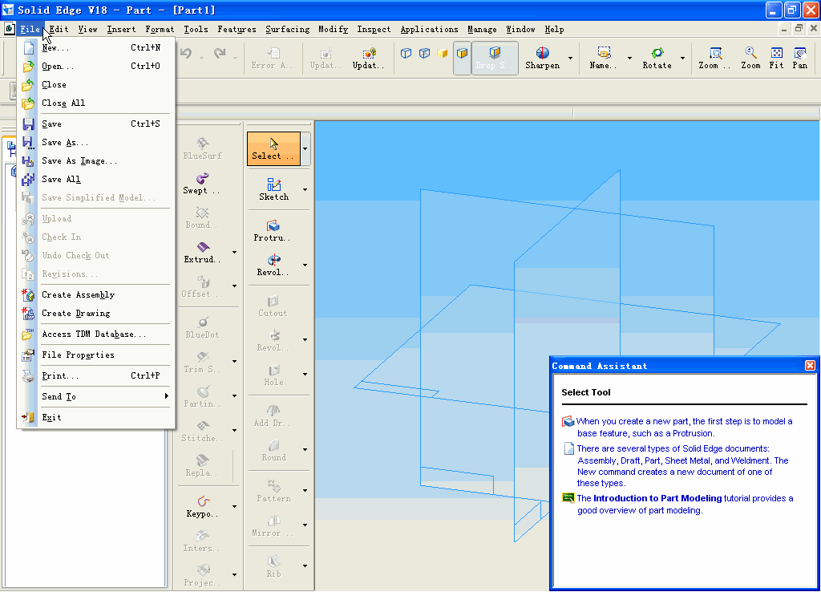The height and width of the screenshot is (592, 821).
Task: Activate the Rotate view tool
Action: click(657, 58)
